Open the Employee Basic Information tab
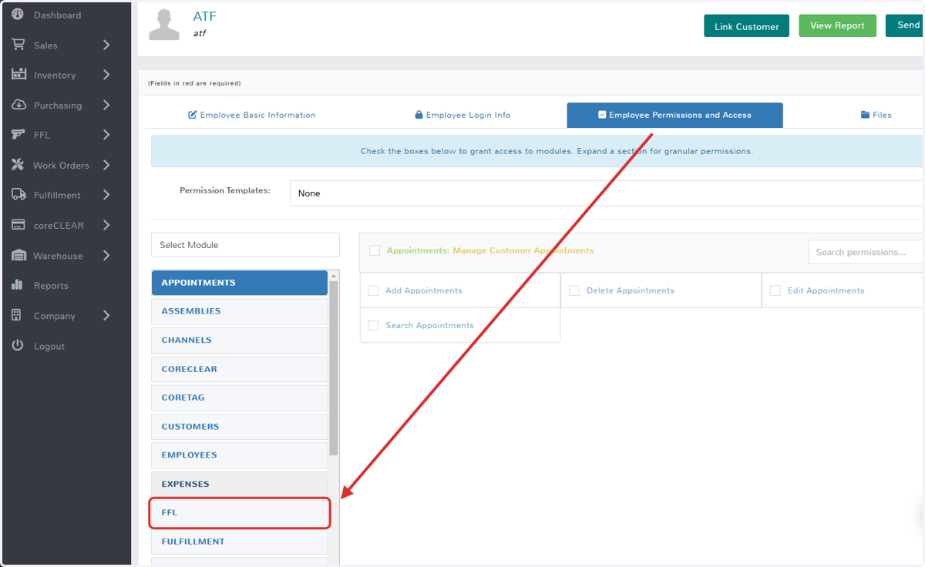 [x=252, y=115]
